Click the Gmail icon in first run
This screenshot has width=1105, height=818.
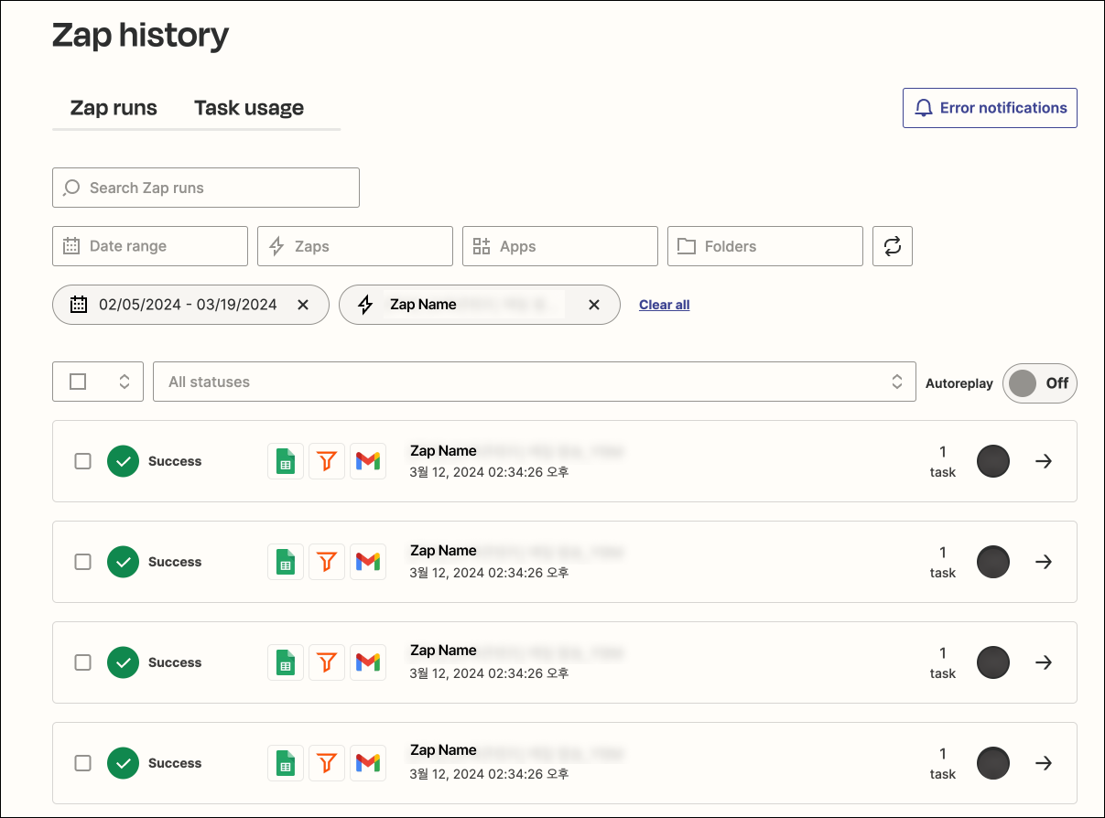[x=368, y=461]
